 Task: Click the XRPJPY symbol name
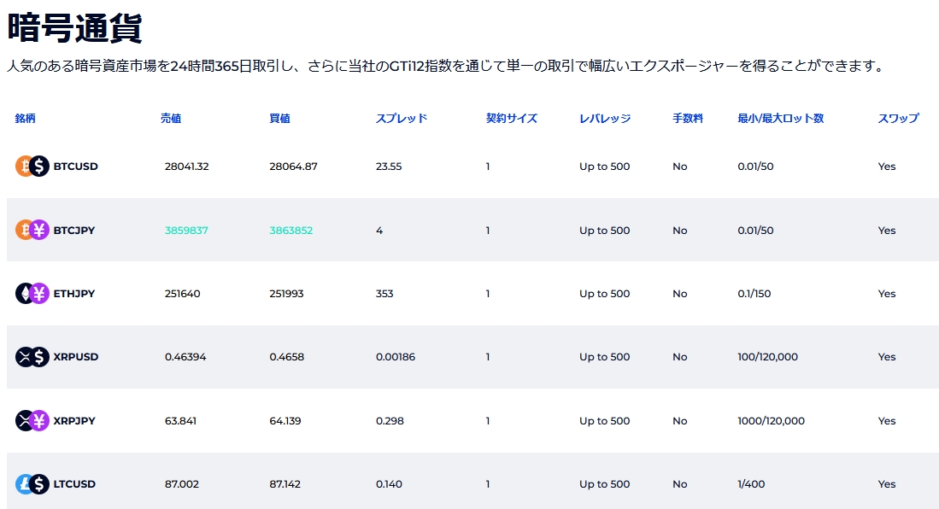(74, 421)
